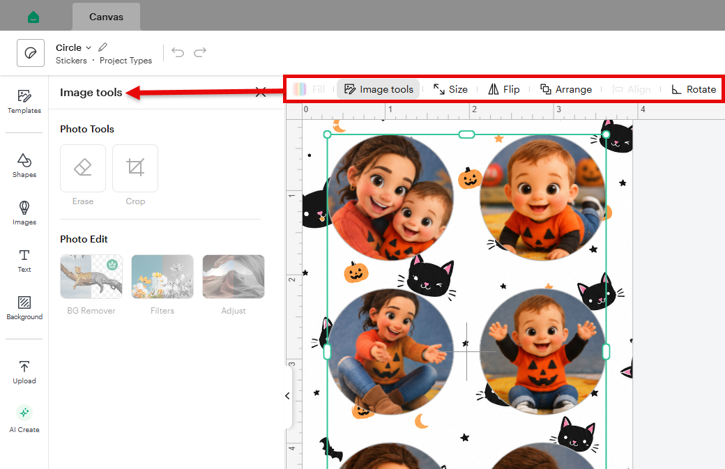Open the Images sidebar panel
This screenshot has width=725, height=469.
coord(24,213)
